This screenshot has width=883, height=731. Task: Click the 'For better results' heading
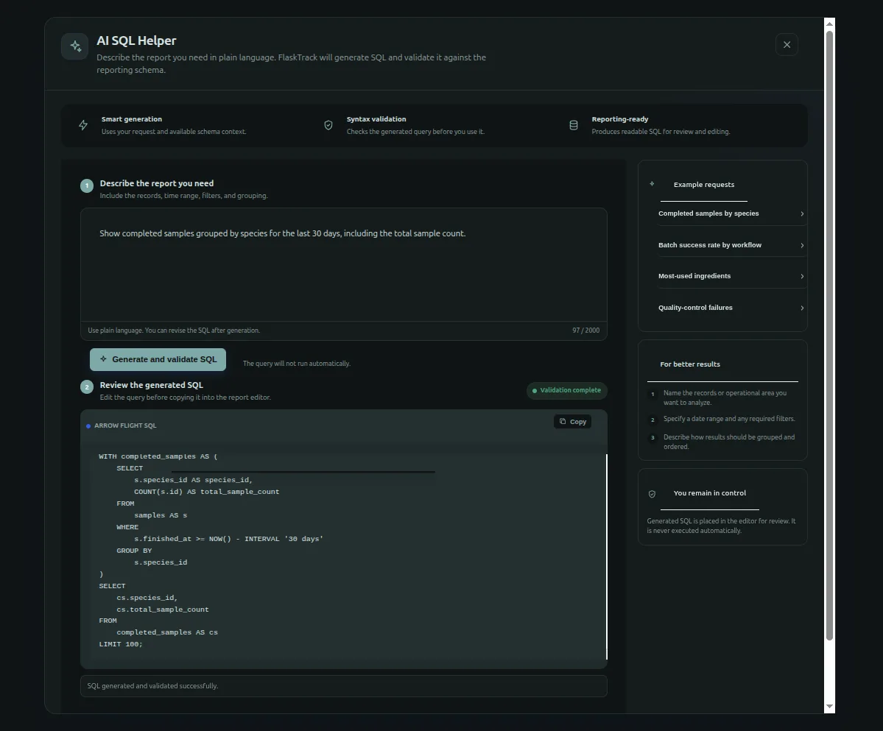[x=690, y=364]
